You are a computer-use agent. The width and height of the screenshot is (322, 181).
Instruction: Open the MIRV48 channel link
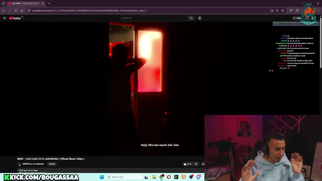[26, 164]
